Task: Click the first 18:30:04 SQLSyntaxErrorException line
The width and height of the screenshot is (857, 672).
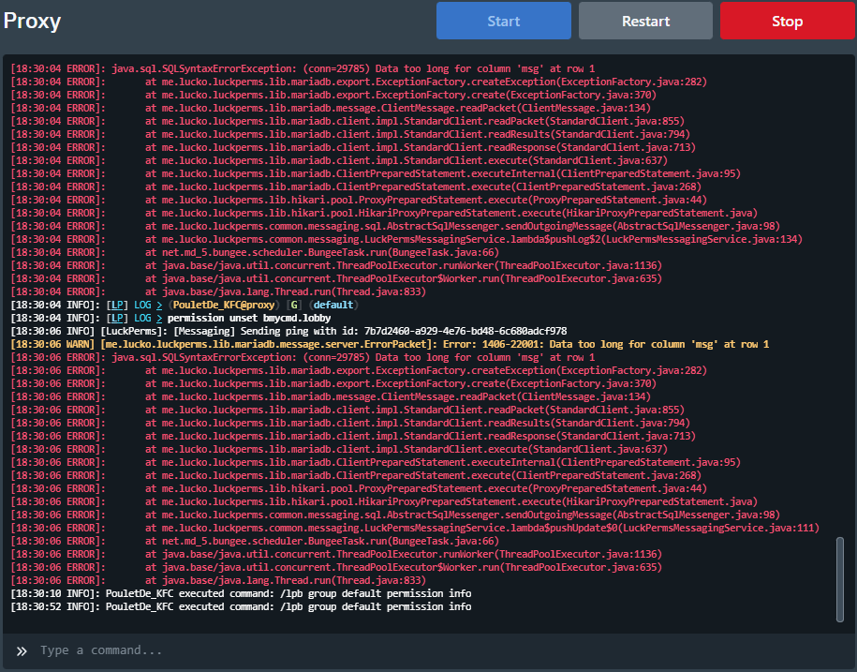Action: click(x=303, y=68)
